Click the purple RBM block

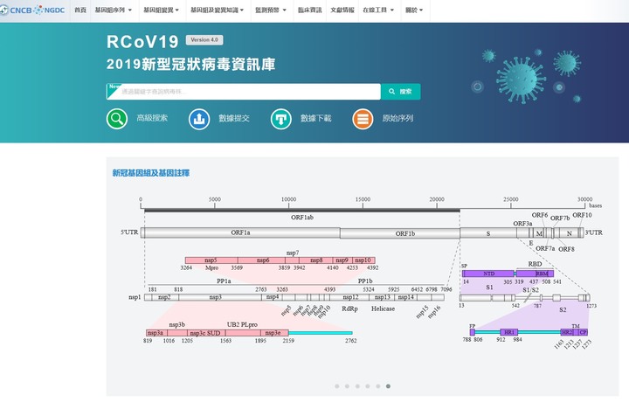[542, 274]
